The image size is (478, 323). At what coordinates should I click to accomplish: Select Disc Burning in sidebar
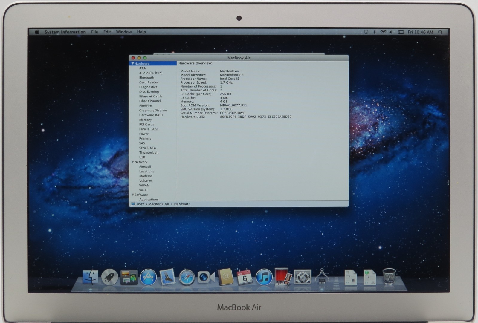[x=149, y=92]
